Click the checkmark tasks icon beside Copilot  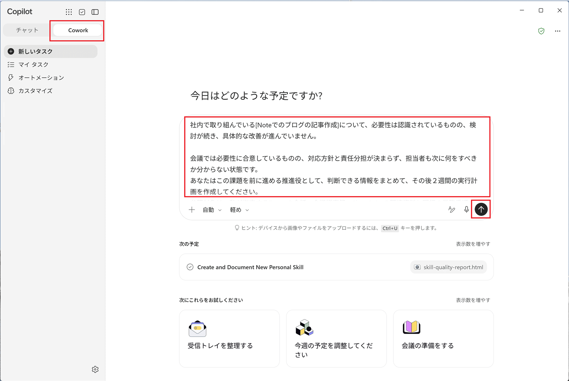click(x=82, y=12)
